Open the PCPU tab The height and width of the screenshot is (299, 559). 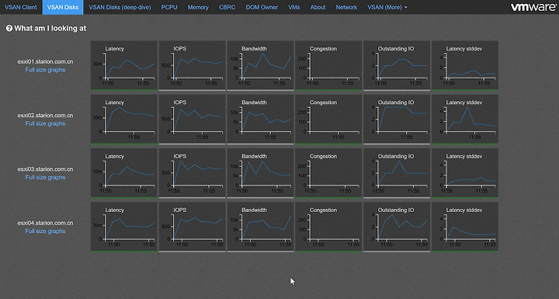point(169,7)
